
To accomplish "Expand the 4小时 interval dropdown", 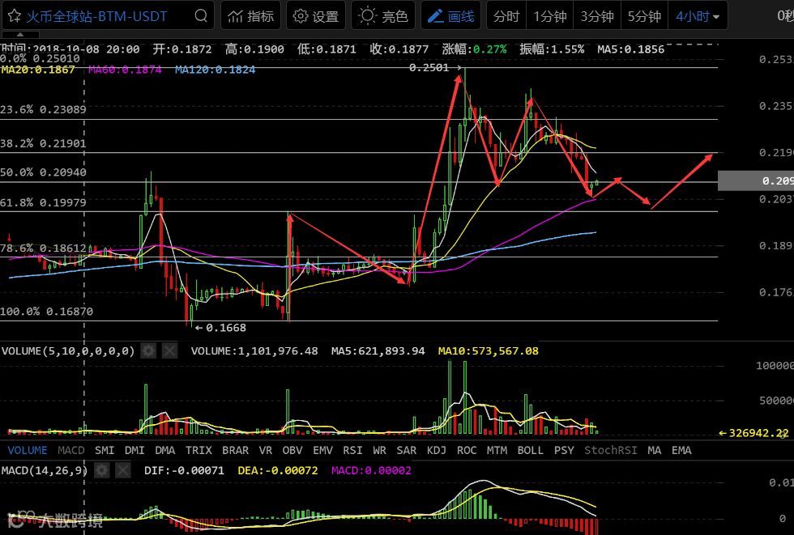I will point(698,16).
